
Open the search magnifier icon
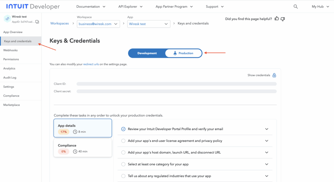pos(296,6)
